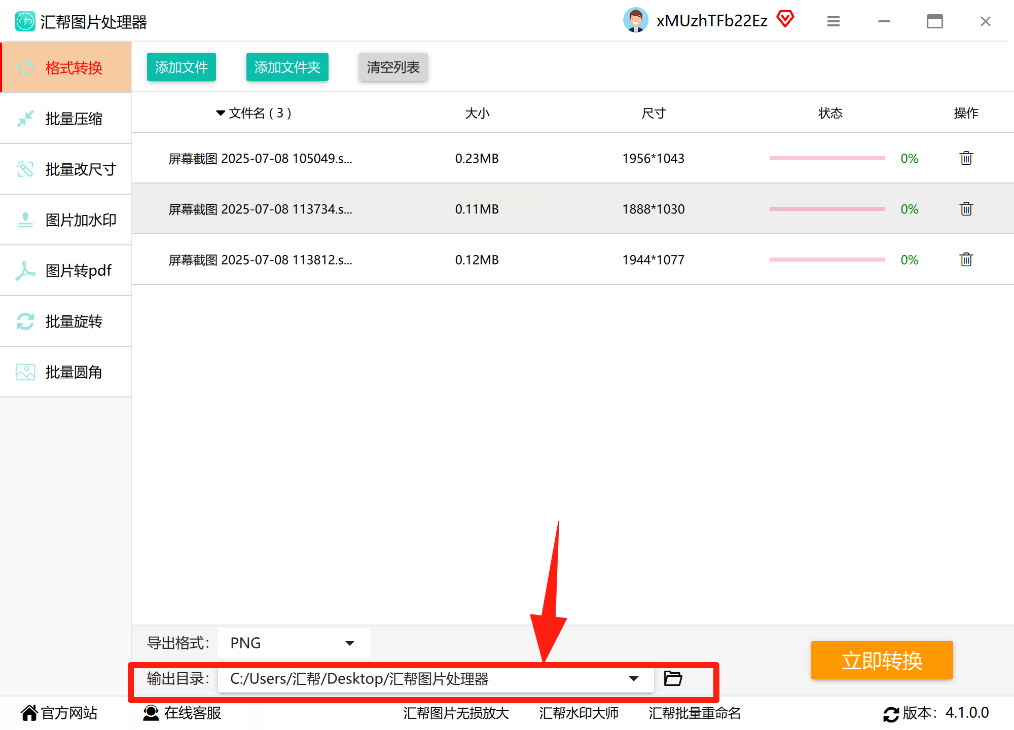Click the Add File button
Viewport: 1014px width, 730px height.
[x=181, y=67]
